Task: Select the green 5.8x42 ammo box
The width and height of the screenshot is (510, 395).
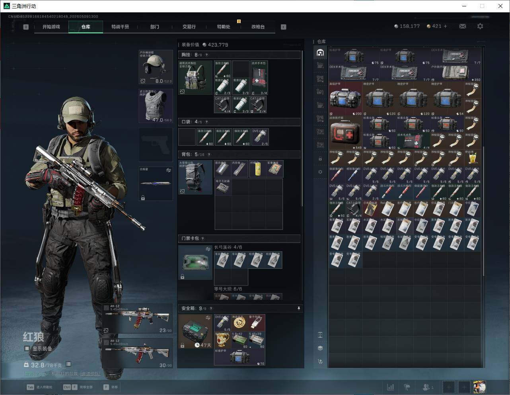Action: pos(240,340)
